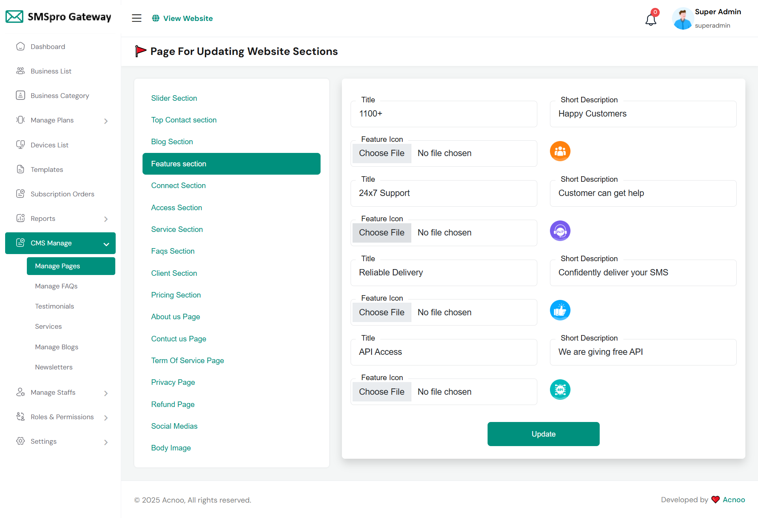Screen dimensions: 758x518
Task: Expand the Reports submenu chevron
Action: point(106,219)
